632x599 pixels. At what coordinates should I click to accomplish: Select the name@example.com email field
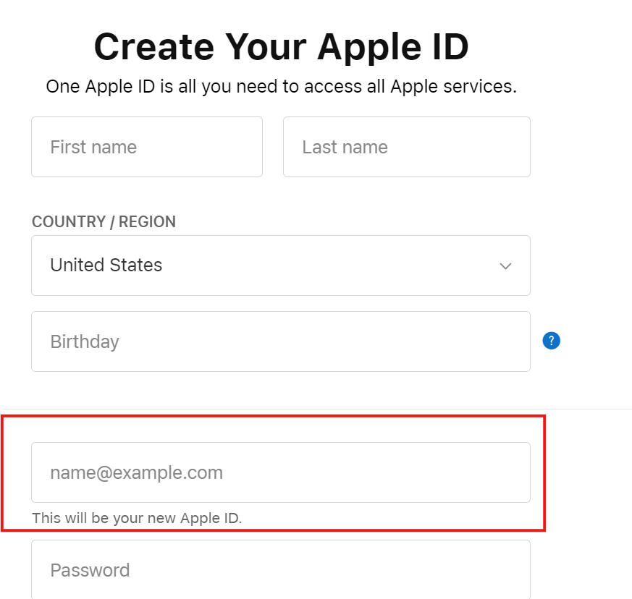[281, 472]
